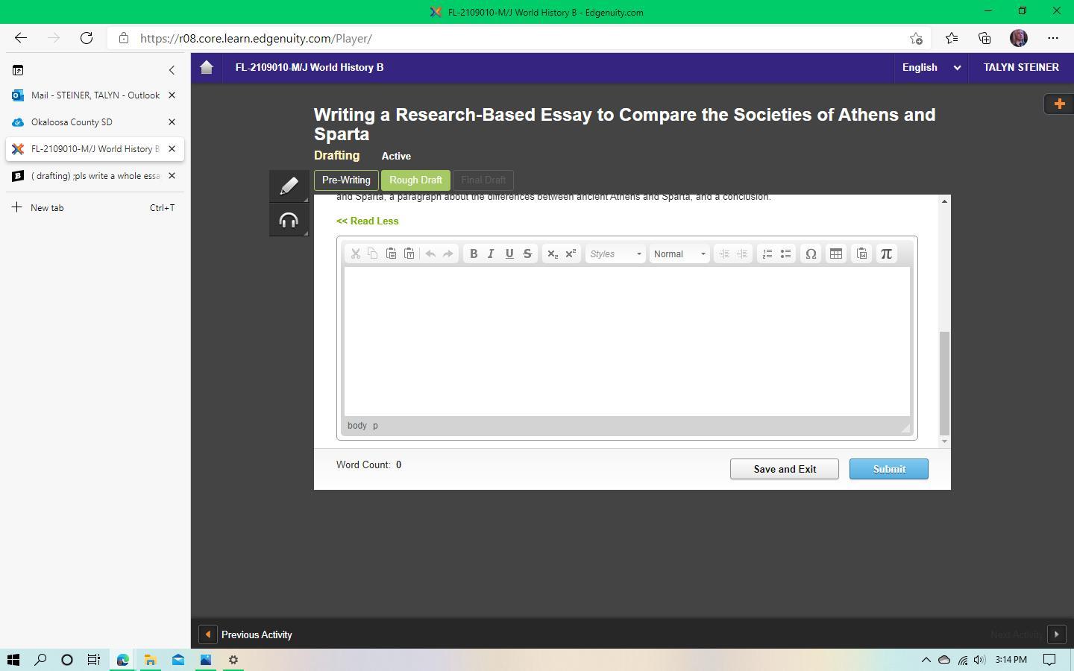Add this page to favorites
This screenshot has width=1074, height=671.
[x=917, y=38]
